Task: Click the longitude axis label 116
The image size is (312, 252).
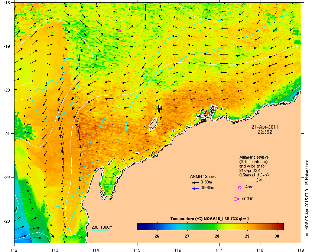Action: (x=178, y=250)
